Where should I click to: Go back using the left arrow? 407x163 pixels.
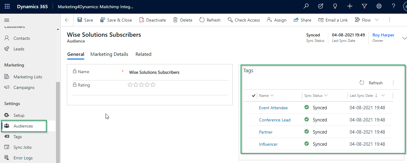pos(67,20)
